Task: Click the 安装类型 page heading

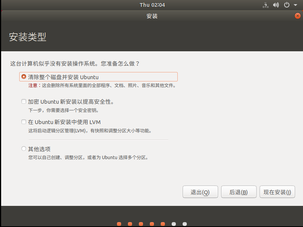Action: [x=28, y=37]
